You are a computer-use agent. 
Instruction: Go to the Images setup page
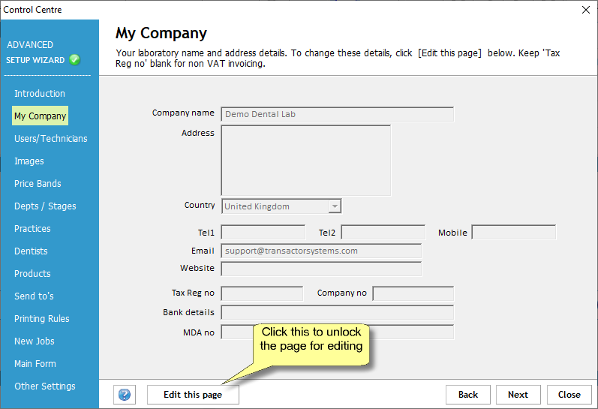(29, 161)
